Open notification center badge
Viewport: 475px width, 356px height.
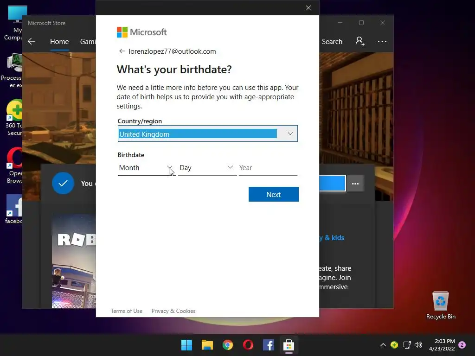[x=462, y=345]
